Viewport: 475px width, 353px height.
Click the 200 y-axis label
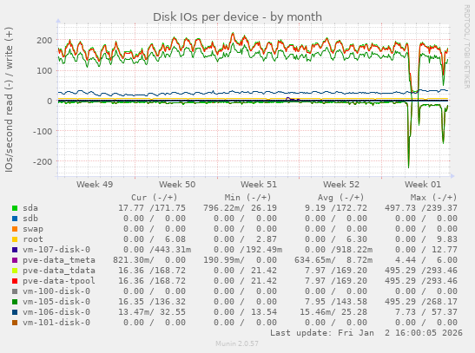tap(44, 41)
